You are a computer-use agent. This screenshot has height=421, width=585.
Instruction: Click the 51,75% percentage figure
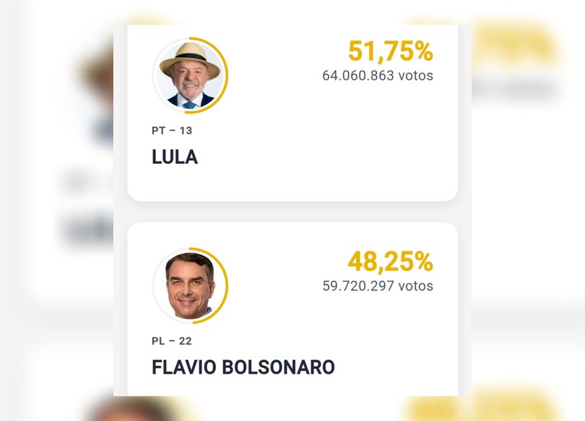pos(391,51)
